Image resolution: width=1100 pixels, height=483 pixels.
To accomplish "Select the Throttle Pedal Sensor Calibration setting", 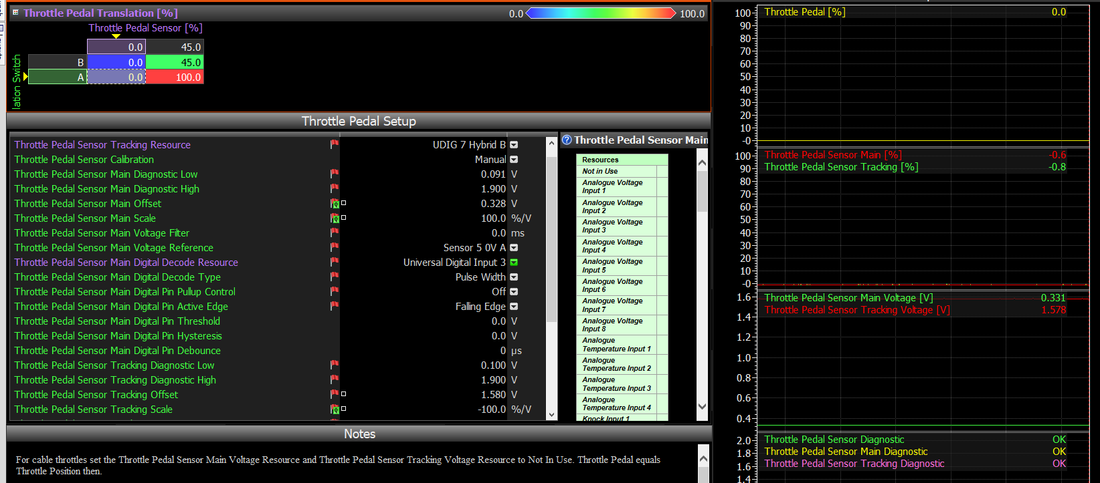I will [84, 159].
